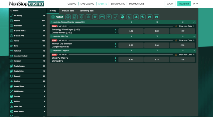Open the SPORTS navigation item
213x117 pixels.
pos(103,4)
